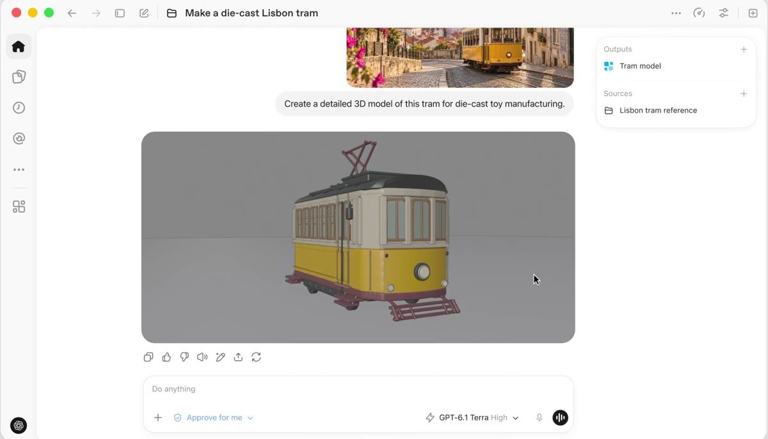768x439 pixels.
Task: Start dictation with the microphone icon
Action: point(540,418)
